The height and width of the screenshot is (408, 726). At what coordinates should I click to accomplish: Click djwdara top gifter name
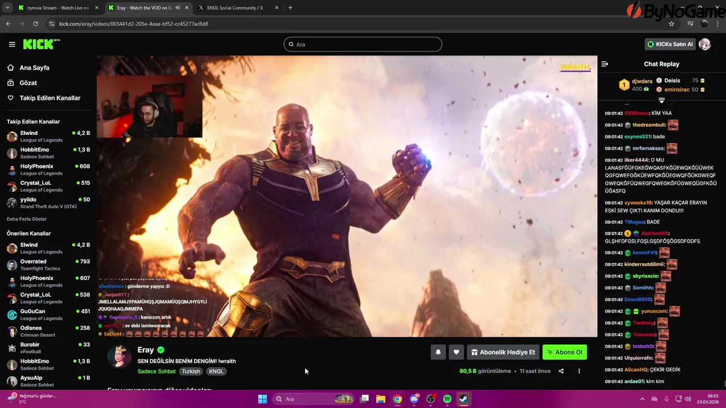(642, 81)
